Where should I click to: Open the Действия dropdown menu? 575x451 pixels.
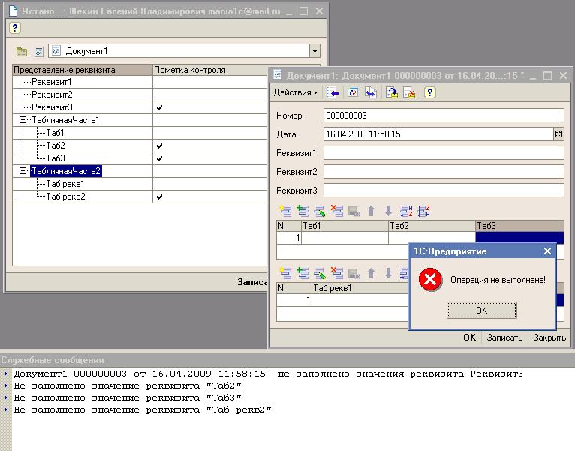click(296, 93)
